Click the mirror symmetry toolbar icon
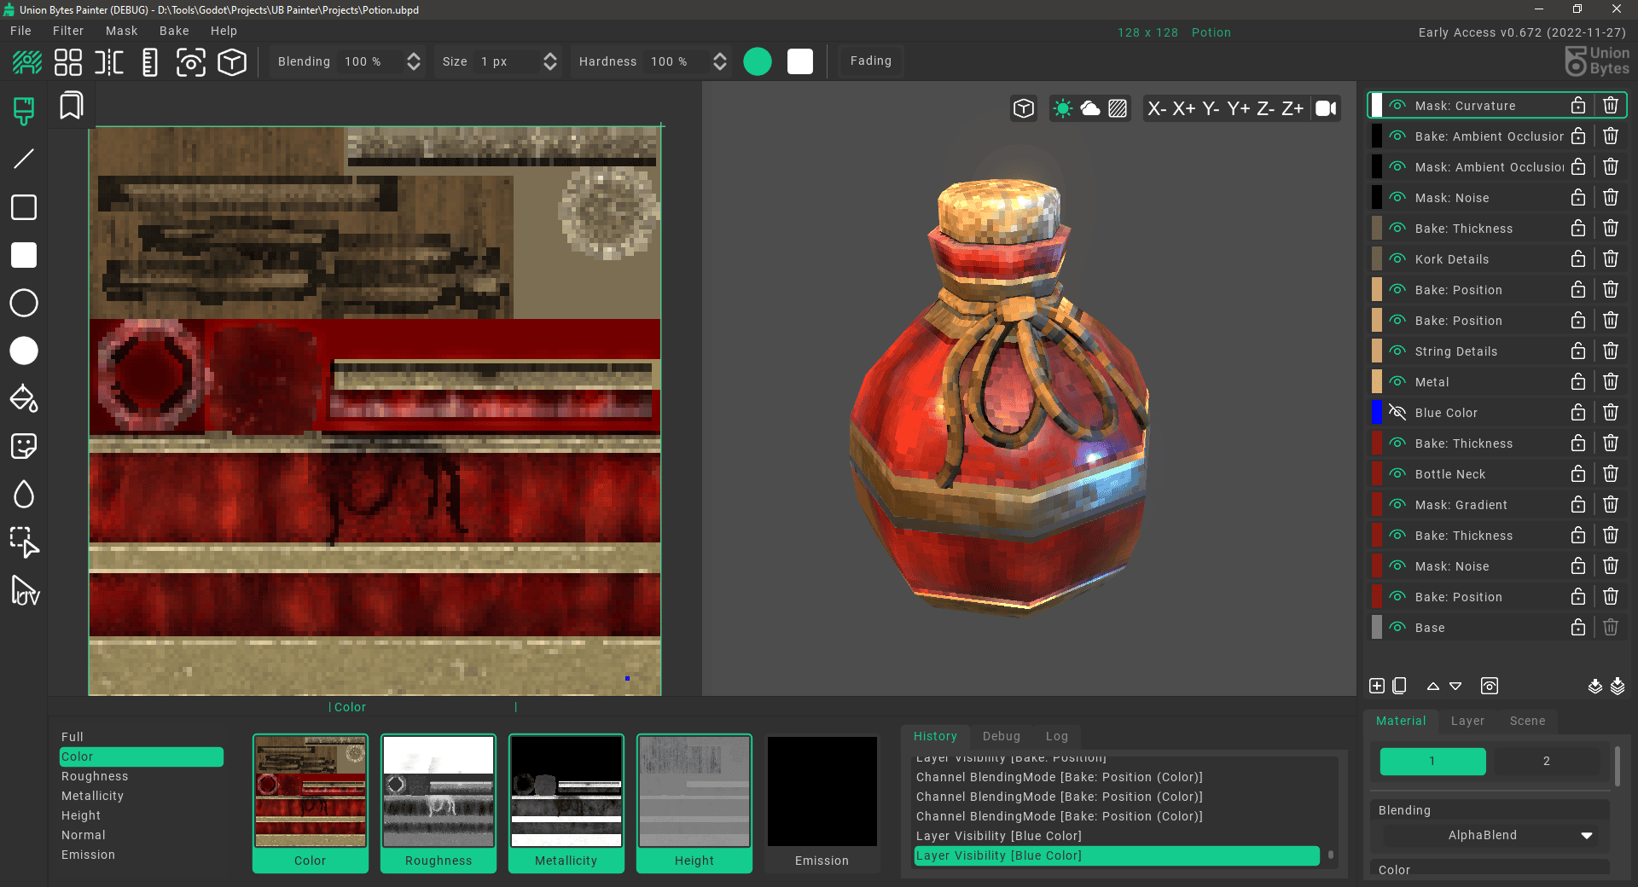This screenshot has width=1638, height=887. pos(109,62)
